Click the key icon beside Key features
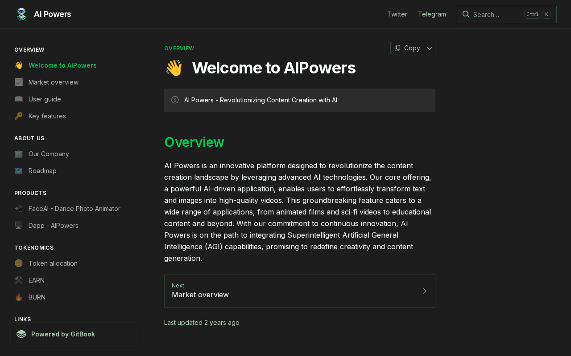This screenshot has width=571, height=356. coord(18,116)
